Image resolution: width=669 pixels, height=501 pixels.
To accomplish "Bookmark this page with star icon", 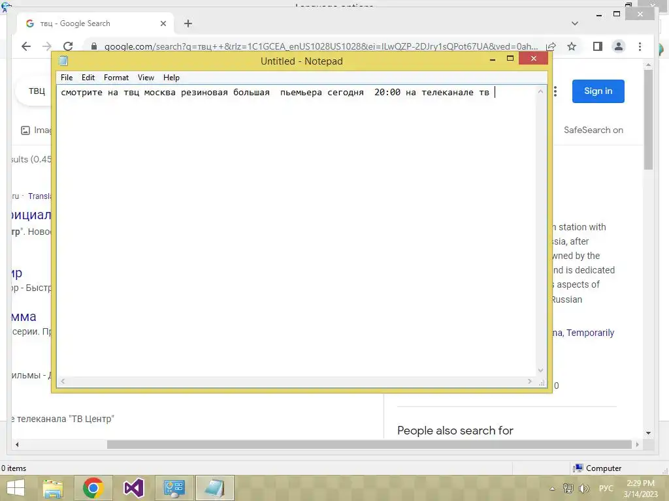I will pyautogui.click(x=572, y=46).
